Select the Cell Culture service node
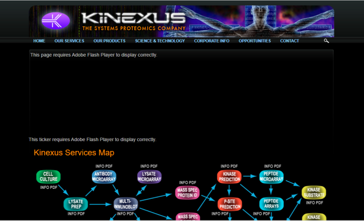Viewport: 364px width, 221px height. 48,177
